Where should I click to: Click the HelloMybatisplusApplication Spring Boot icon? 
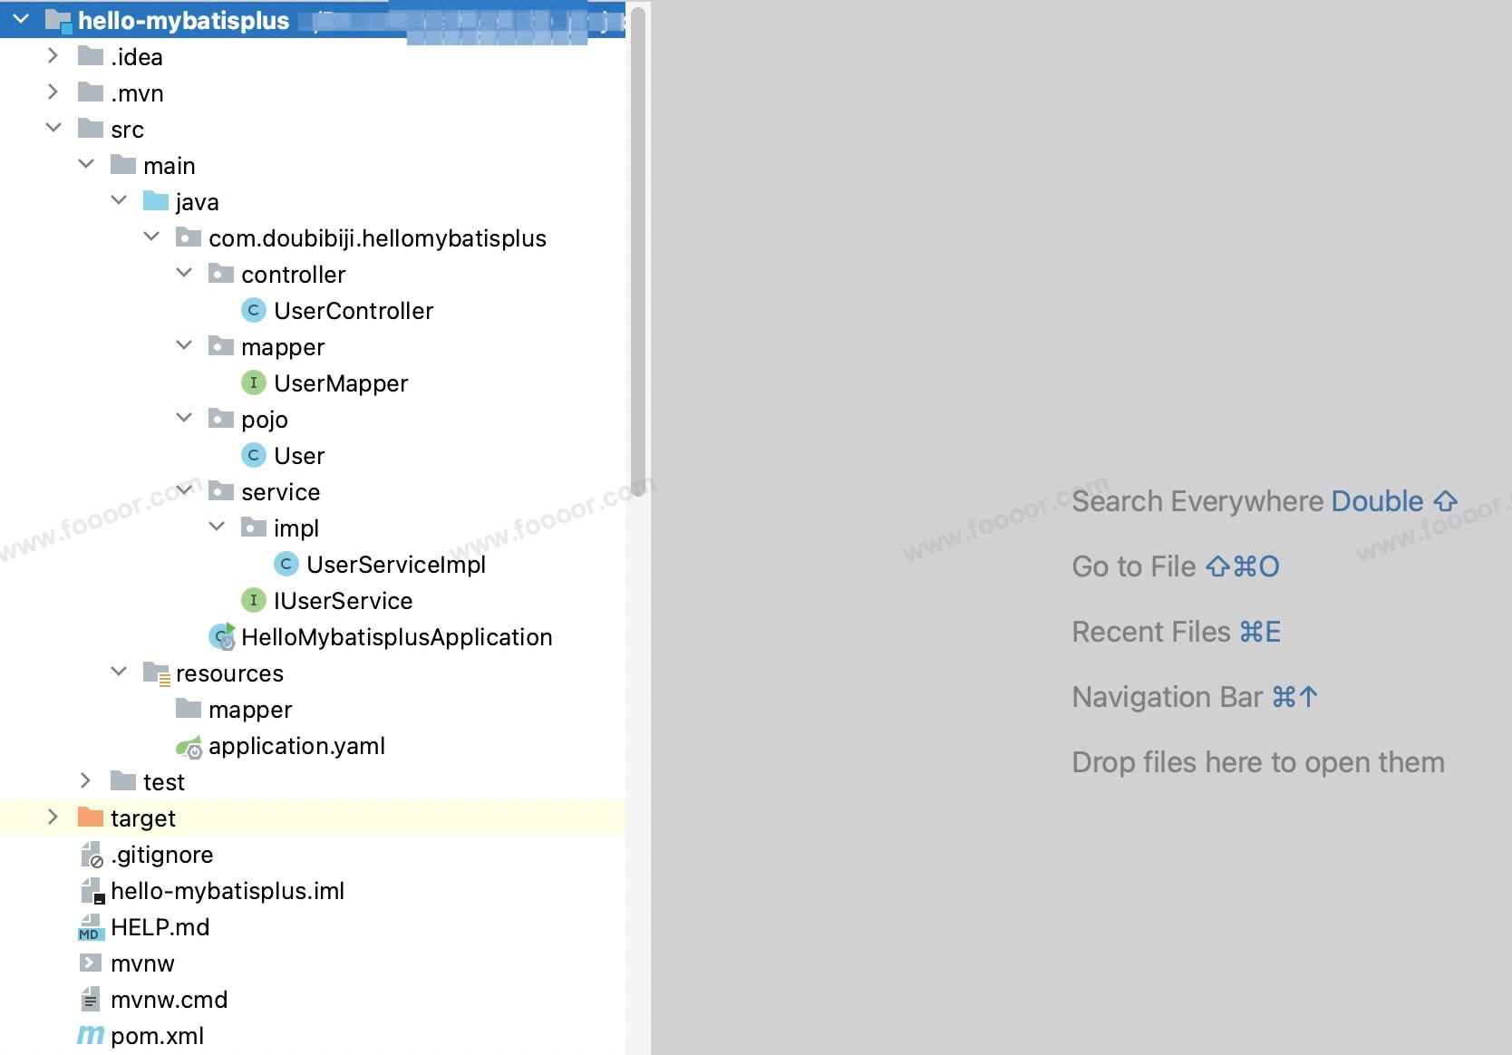pos(222,637)
